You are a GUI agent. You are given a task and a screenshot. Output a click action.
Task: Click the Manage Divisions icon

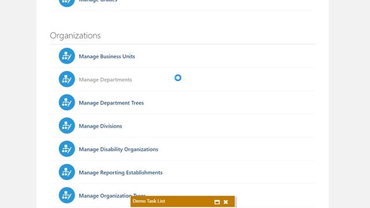pyautogui.click(x=67, y=126)
